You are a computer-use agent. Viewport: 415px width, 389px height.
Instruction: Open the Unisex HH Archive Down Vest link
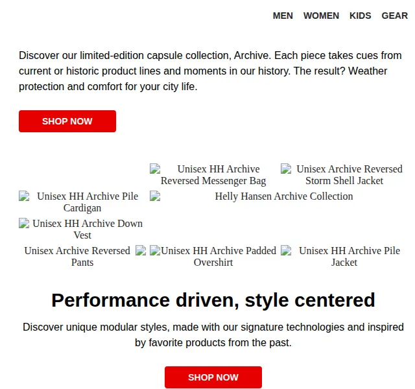pyautogui.click(x=82, y=229)
